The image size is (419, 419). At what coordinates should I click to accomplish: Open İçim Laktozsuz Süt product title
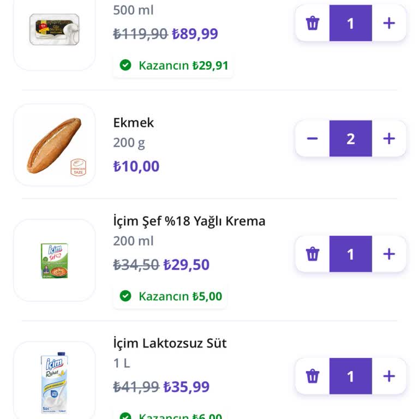point(170,344)
